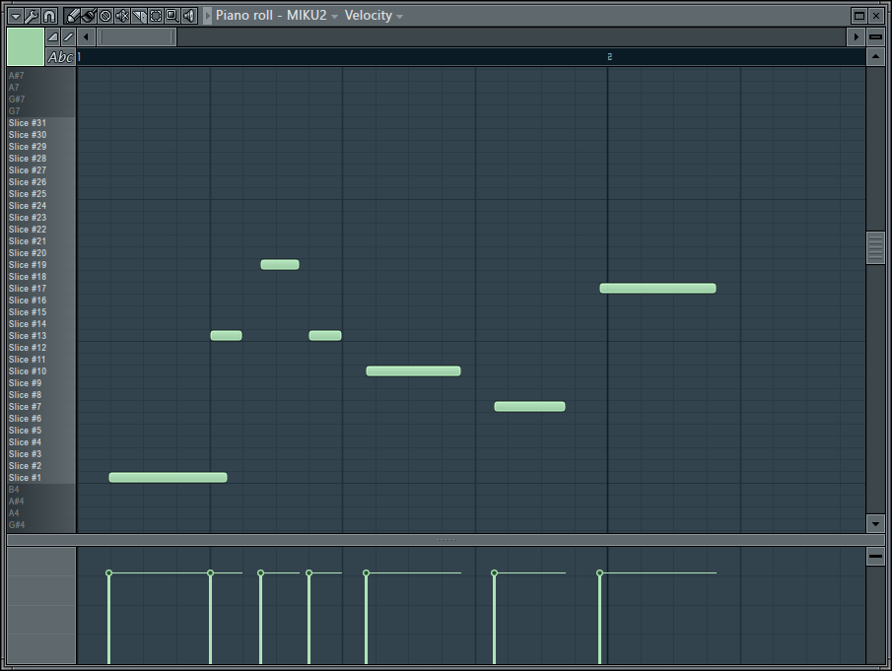
Task: Click the minus button of the velocity pane
Action: [875, 556]
